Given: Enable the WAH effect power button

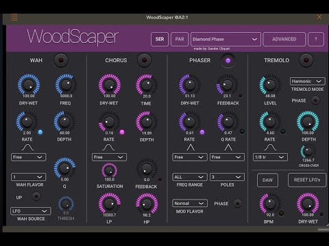Looking at the screenshot, I should pyautogui.click(x=61, y=60).
